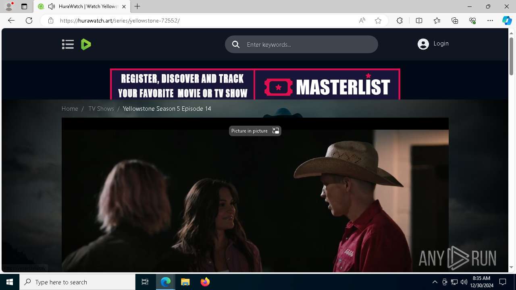Viewport: 516px width, 290px height.
Task: Toggle Split screen view
Action: 419,21
